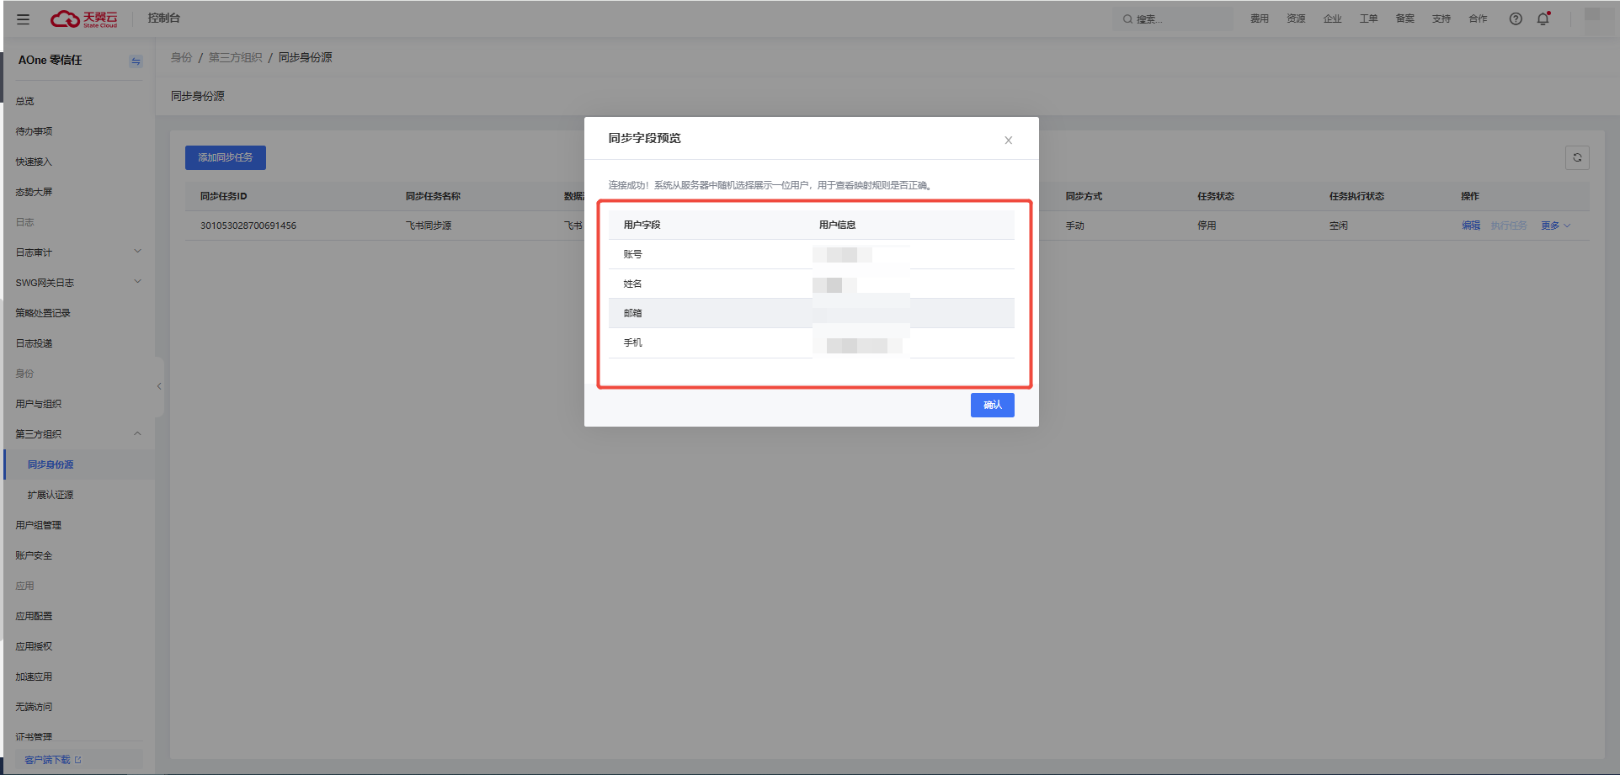This screenshot has width=1620, height=775.
Task: Click the 确认 button
Action: 992,405
